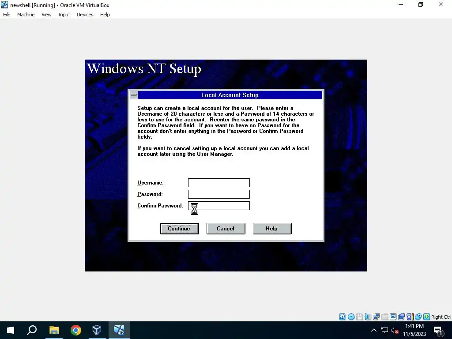Click the hard disk activity indicator
Screen dimensions: 452x339
(342, 317)
